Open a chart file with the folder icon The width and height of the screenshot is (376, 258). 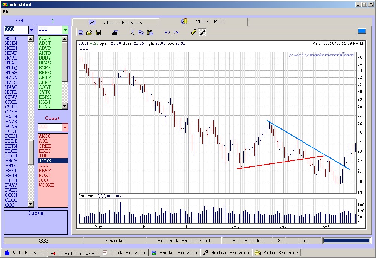point(89,32)
